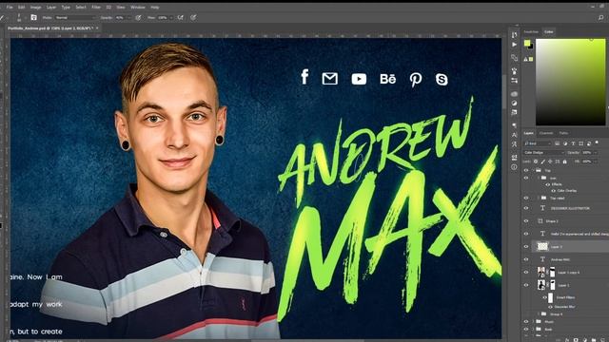
Task: Switch to the Swatches panel tab
Action: click(531, 31)
